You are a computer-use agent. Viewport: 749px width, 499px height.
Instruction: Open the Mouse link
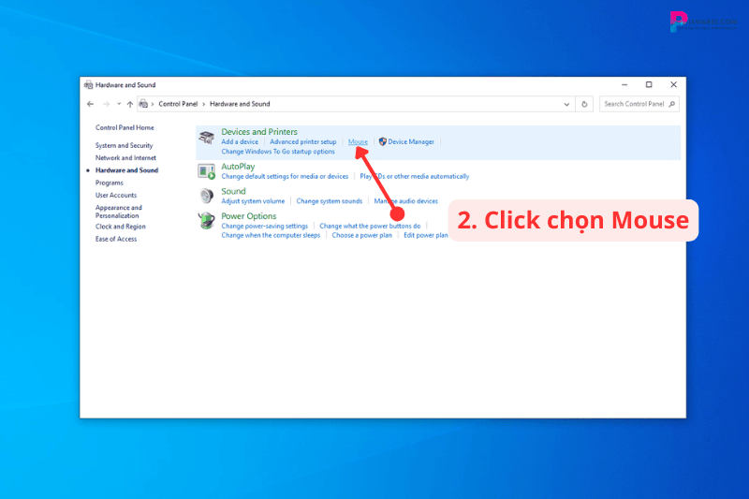tap(358, 141)
